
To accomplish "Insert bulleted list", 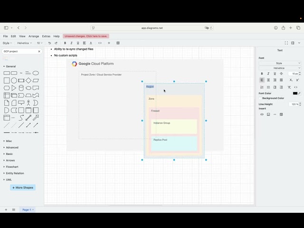I will [268, 87].
